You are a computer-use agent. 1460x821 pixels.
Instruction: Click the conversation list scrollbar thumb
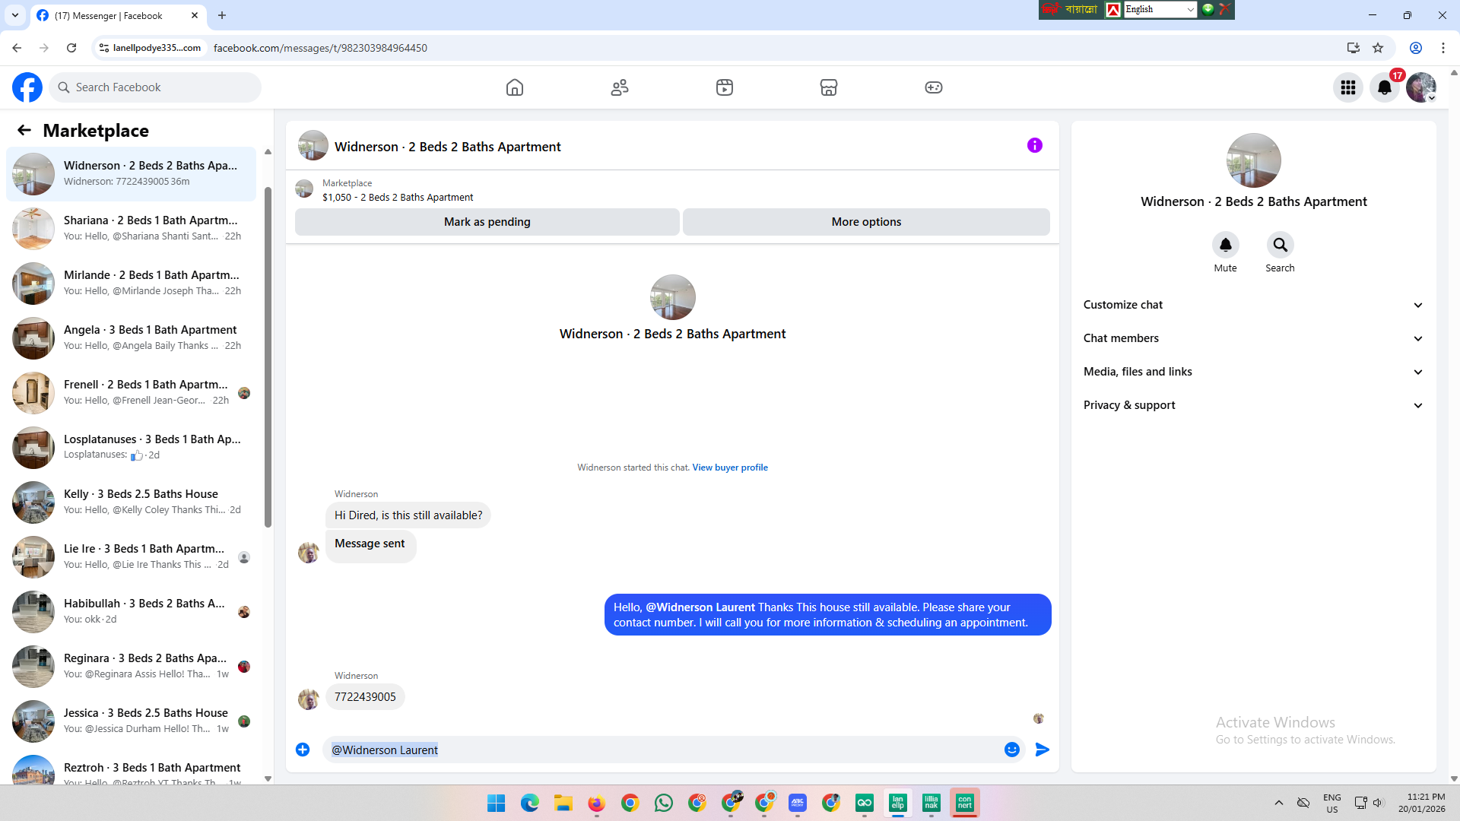pos(268,357)
